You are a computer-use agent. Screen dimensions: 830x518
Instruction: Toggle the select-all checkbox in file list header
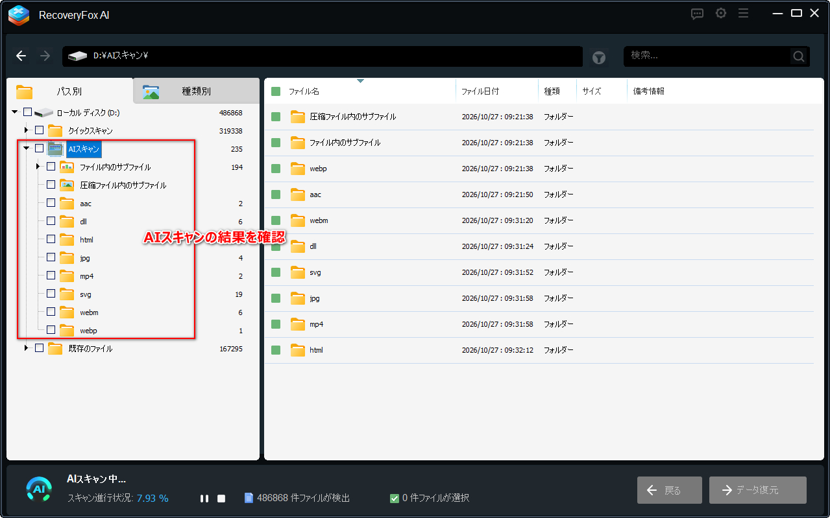tap(276, 91)
